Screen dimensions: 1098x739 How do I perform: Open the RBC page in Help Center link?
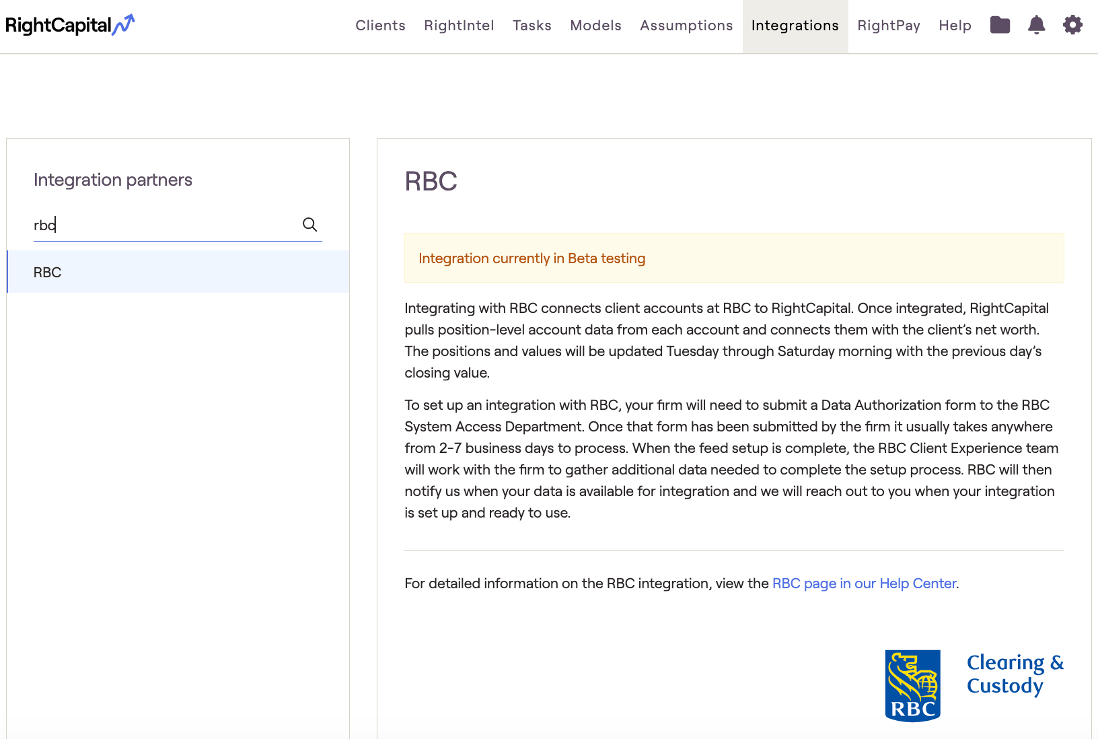coord(864,584)
